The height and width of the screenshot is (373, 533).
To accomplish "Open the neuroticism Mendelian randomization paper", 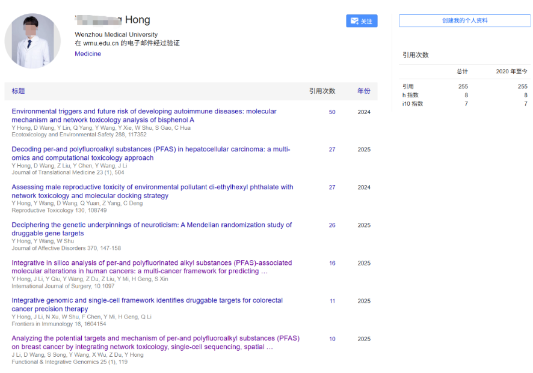I will click(152, 229).
